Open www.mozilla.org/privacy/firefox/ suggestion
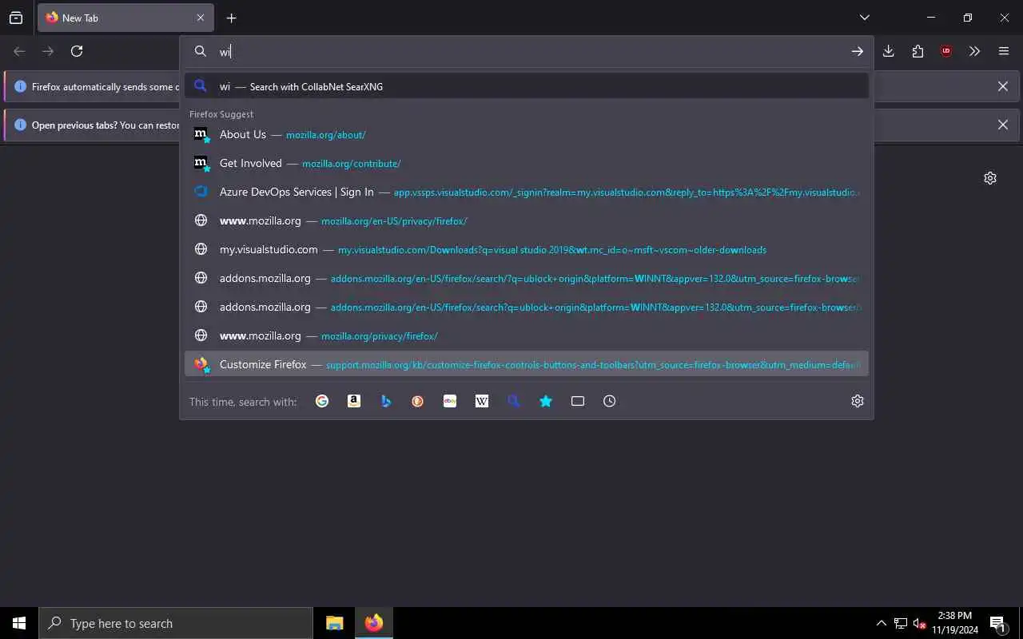The height and width of the screenshot is (639, 1023). click(527, 335)
